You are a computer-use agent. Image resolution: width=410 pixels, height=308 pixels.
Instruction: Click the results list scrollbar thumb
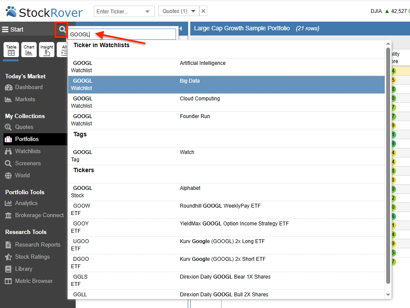(388, 166)
